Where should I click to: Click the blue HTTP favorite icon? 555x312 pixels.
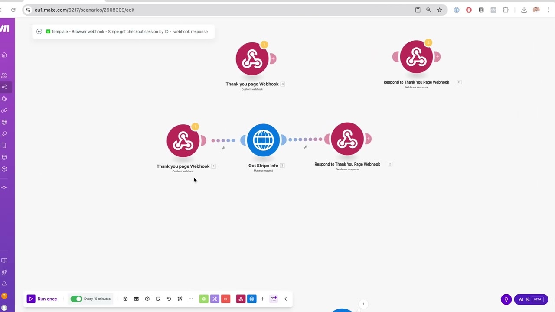(251, 299)
